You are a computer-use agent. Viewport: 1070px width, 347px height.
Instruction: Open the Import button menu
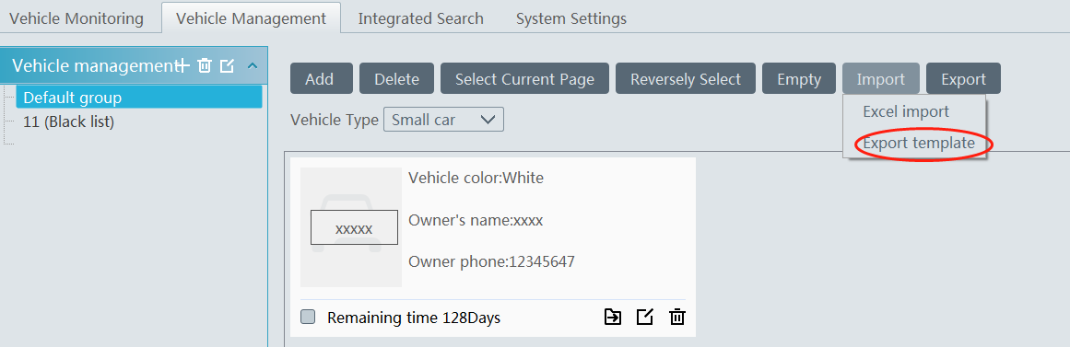pyautogui.click(x=881, y=79)
